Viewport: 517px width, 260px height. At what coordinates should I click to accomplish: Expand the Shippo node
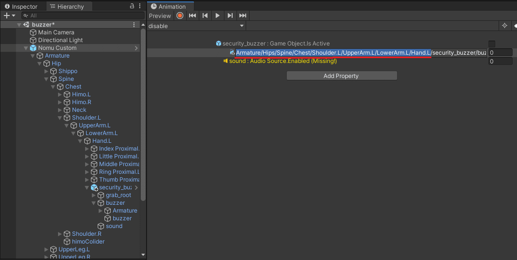click(46, 71)
